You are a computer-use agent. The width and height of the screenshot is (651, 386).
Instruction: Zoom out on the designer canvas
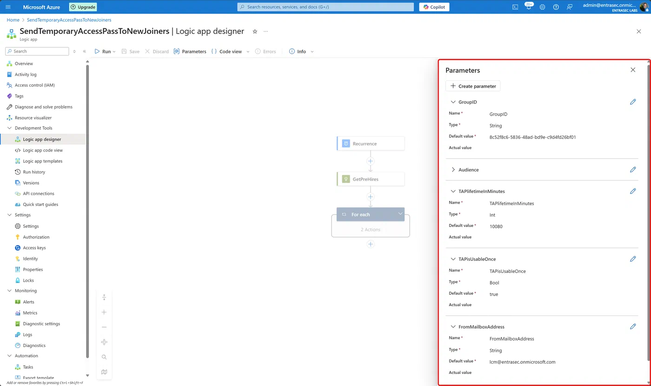104,327
